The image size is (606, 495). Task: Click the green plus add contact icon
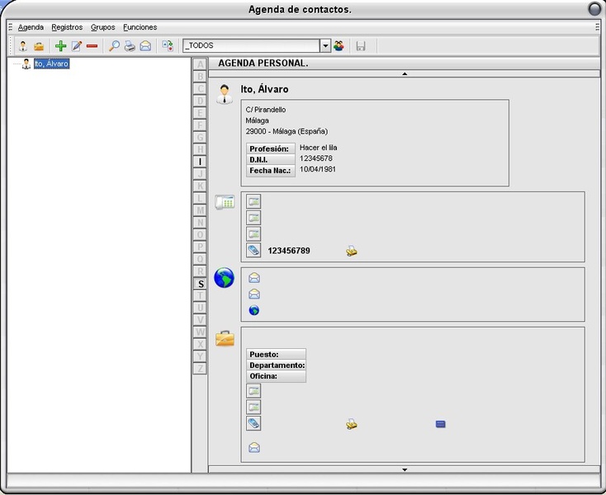pyautogui.click(x=60, y=46)
